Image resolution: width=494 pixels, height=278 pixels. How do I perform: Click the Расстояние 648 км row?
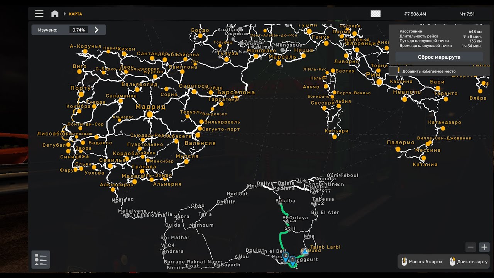click(x=440, y=31)
